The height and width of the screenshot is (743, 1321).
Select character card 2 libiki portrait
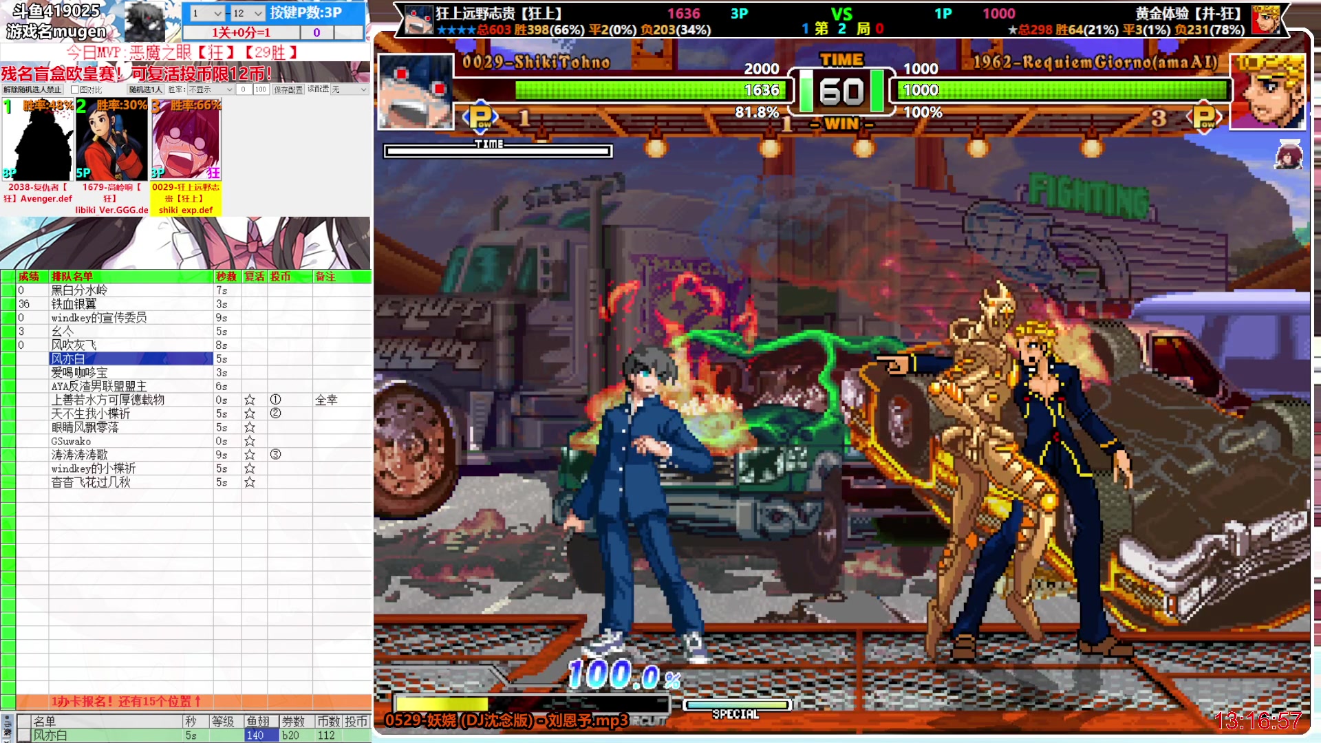coord(111,140)
